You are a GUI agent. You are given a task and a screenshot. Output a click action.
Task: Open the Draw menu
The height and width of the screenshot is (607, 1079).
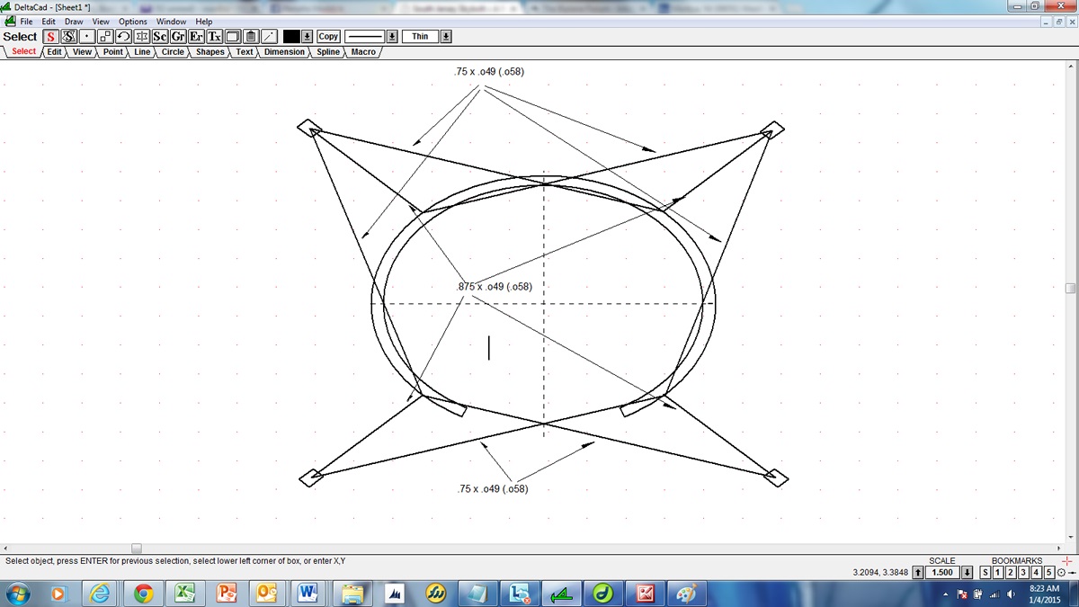tap(74, 22)
